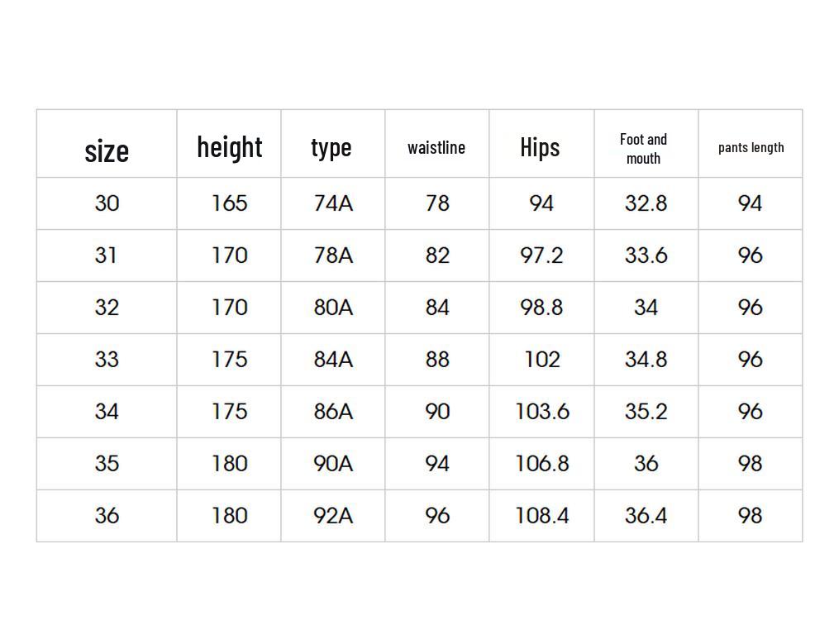Click the 'height' column header
The image size is (839, 630).
[229, 147]
